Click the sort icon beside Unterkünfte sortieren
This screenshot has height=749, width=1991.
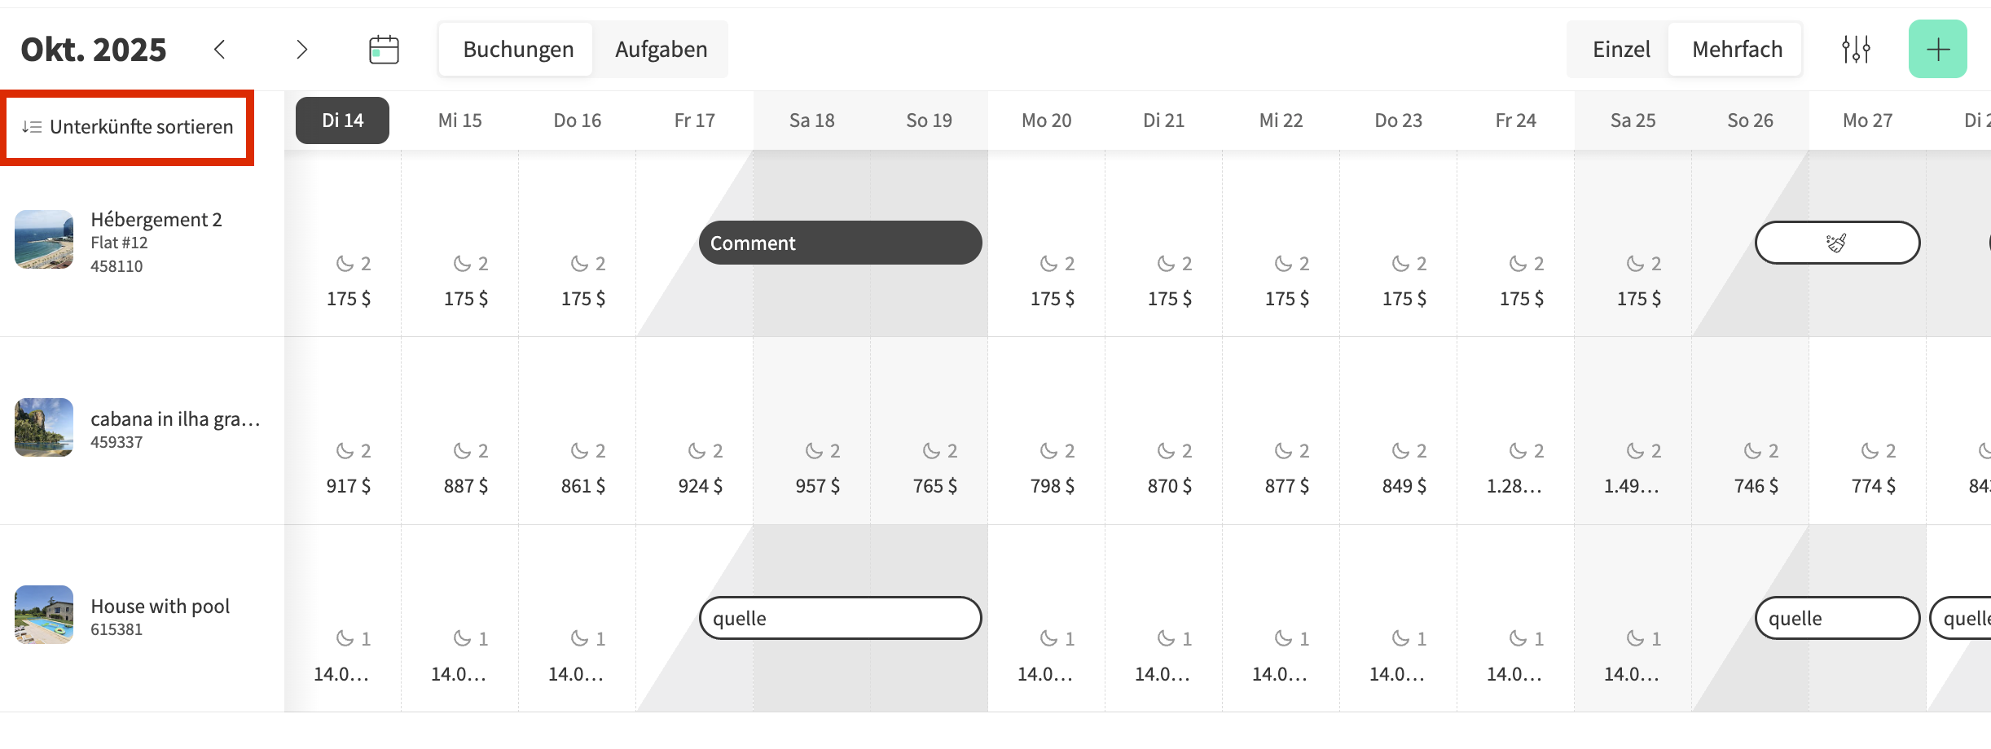pyautogui.click(x=32, y=127)
